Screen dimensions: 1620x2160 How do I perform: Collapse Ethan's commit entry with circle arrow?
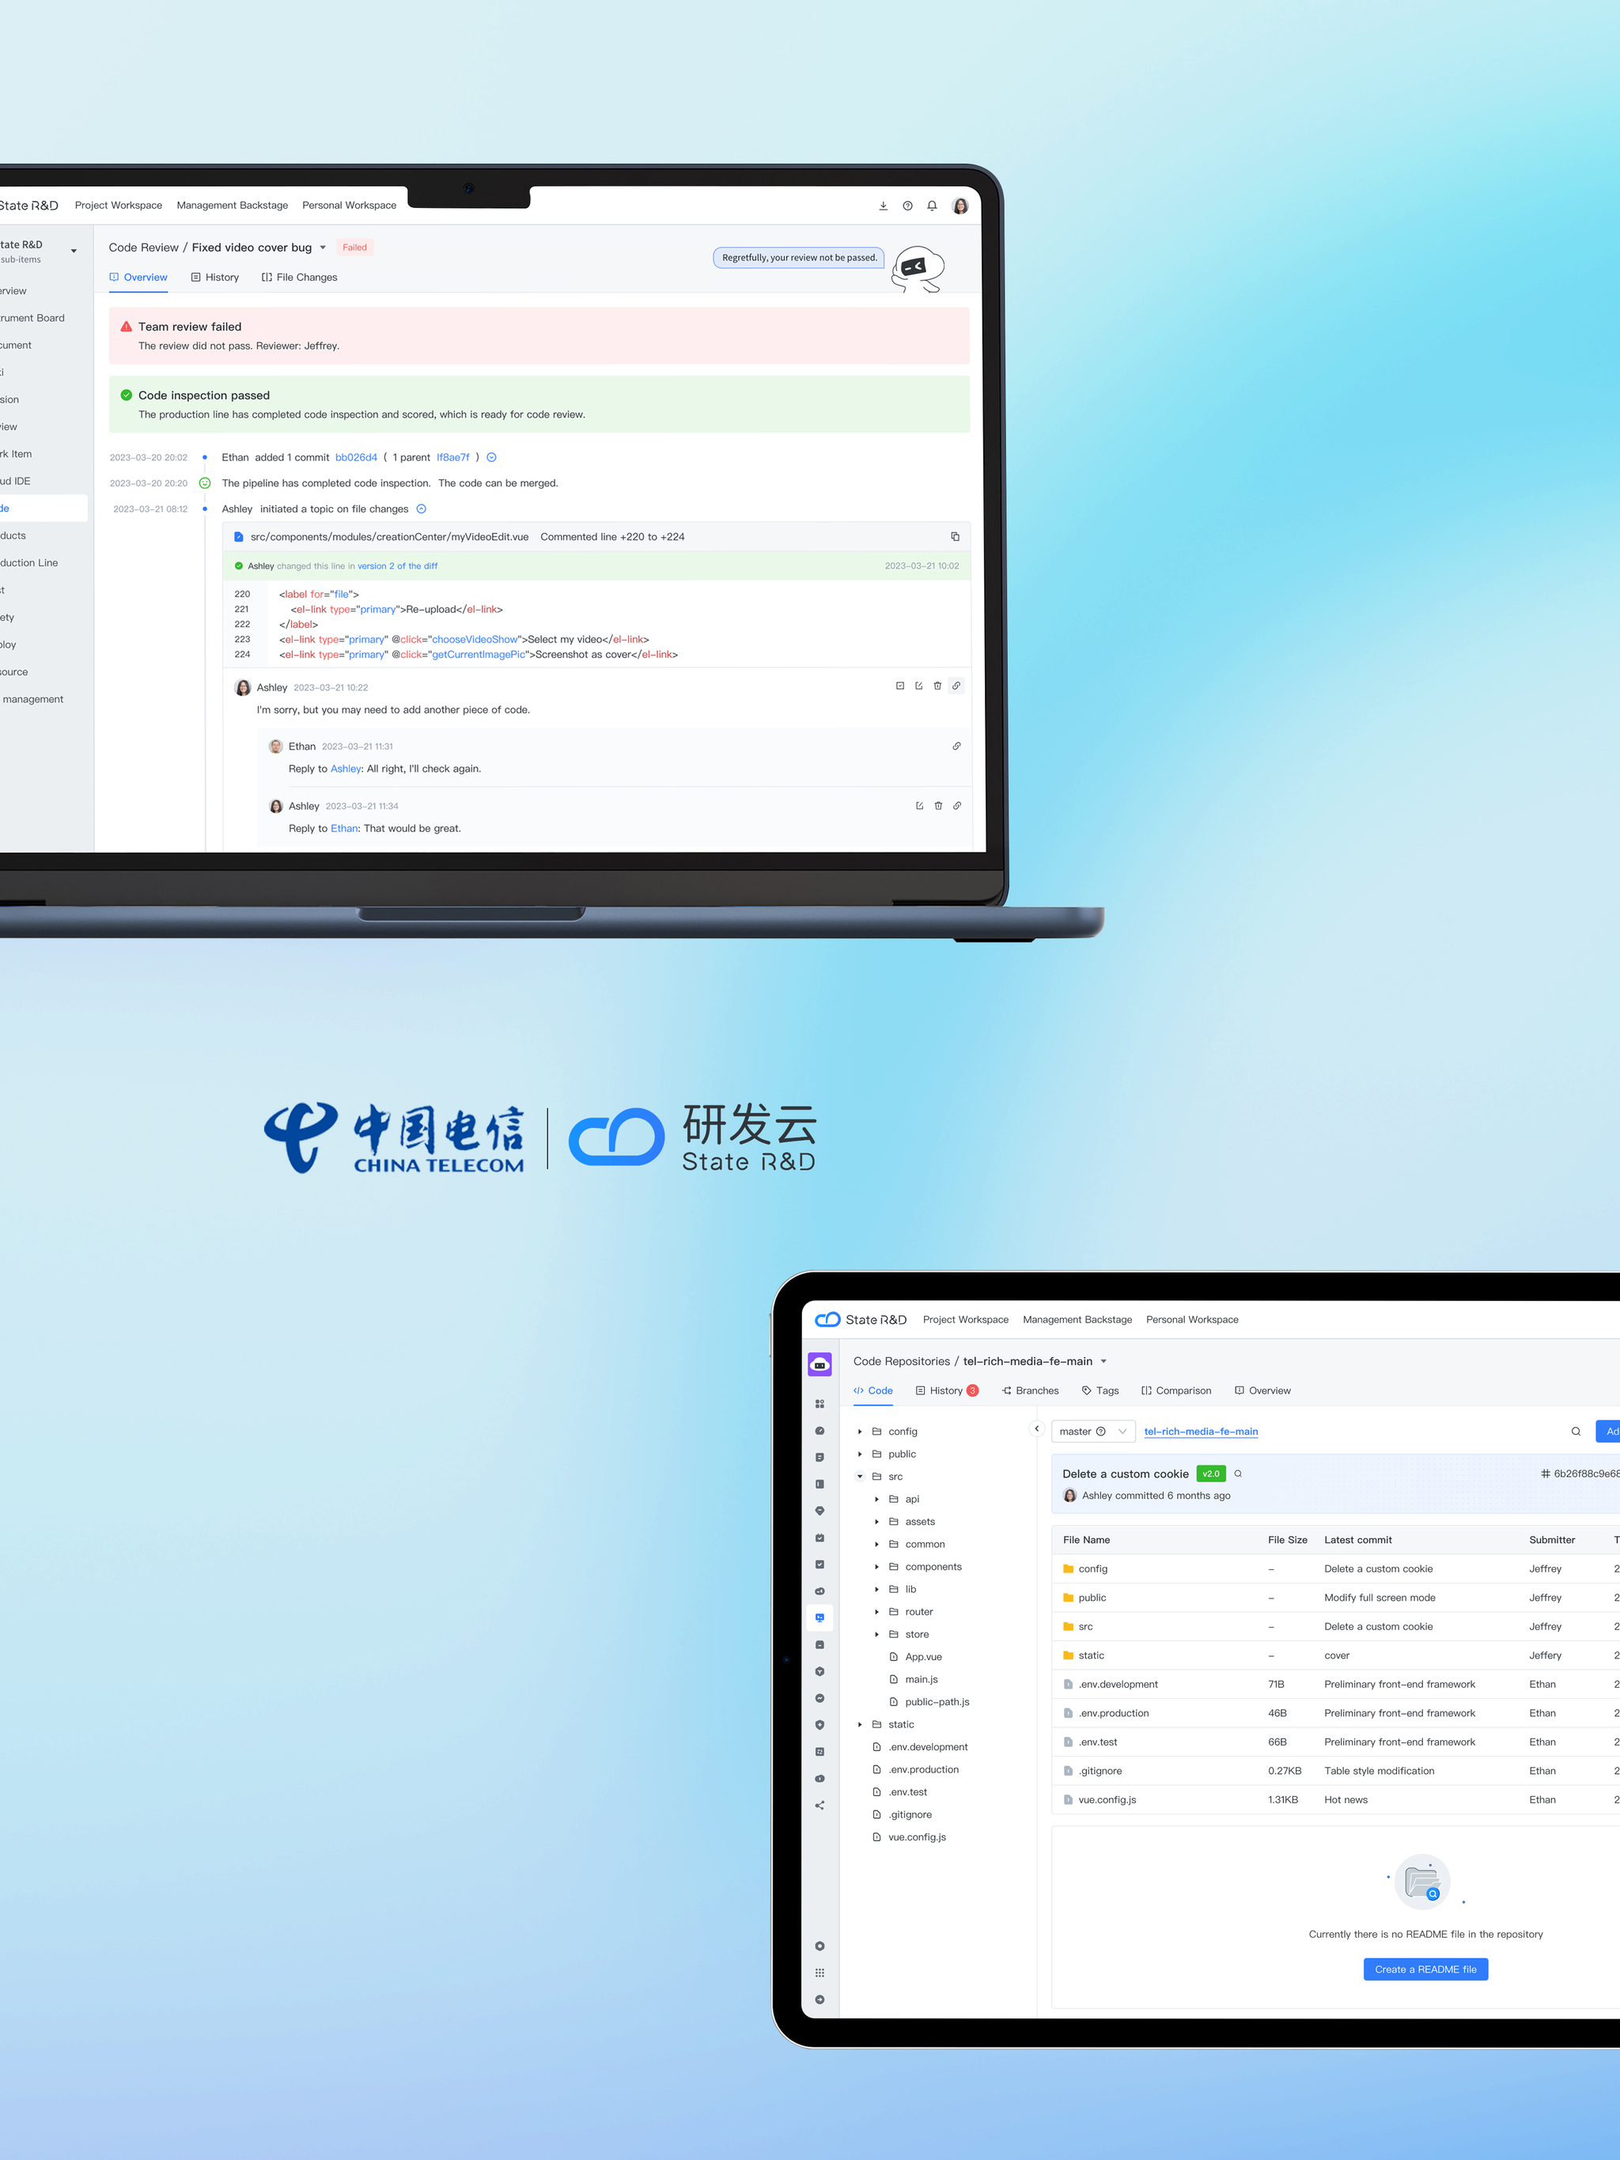coord(491,457)
